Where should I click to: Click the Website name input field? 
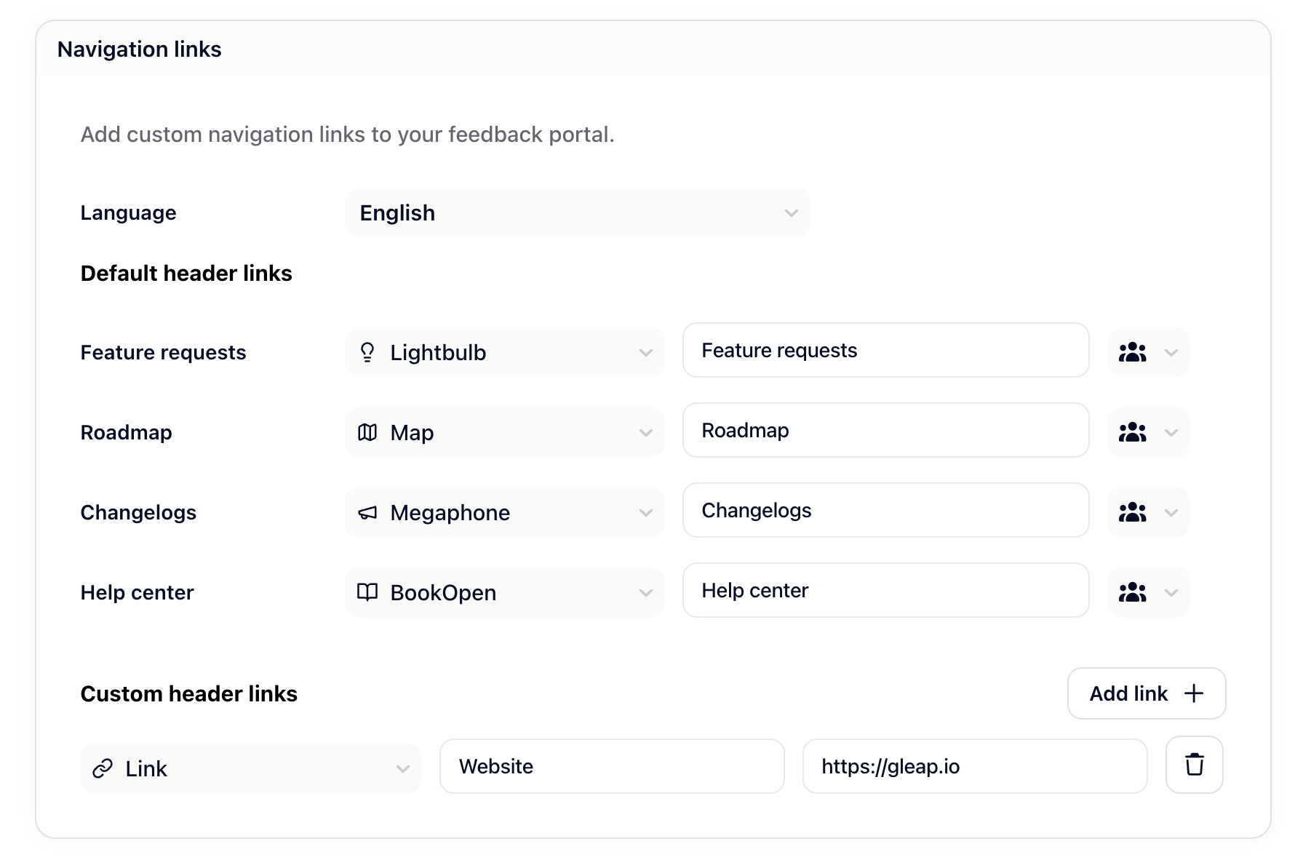point(612,767)
